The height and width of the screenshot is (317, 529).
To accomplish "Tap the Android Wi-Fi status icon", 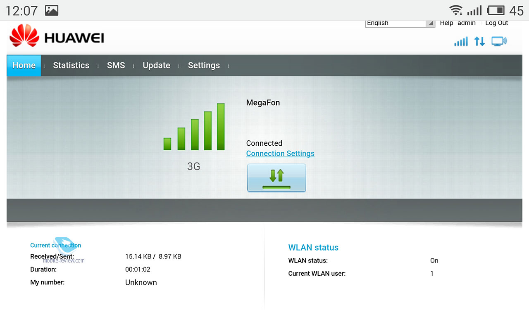I will (456, 10).
